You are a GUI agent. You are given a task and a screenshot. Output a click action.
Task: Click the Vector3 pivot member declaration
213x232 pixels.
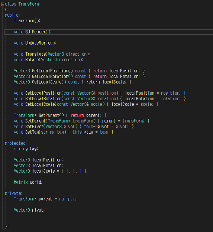[29, 210]
